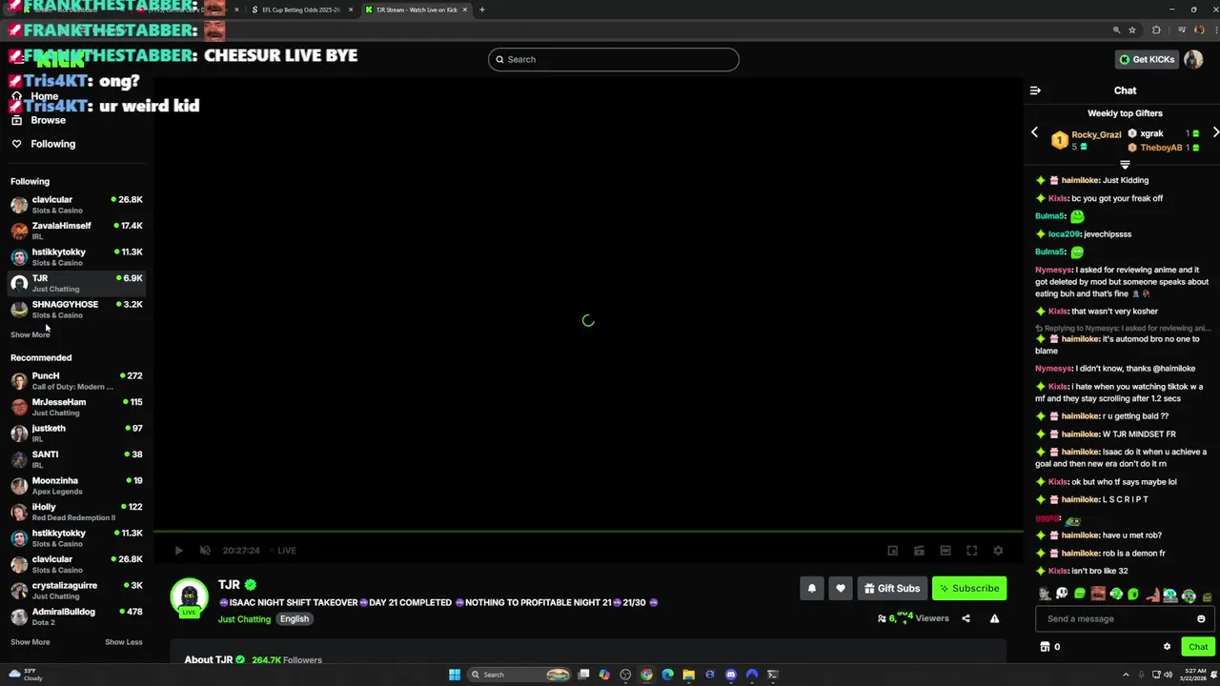This screenshot has width=1220, height=686.
Task: Insert the Patrick emote from quick emotes
Action: tap(1152, 595)
